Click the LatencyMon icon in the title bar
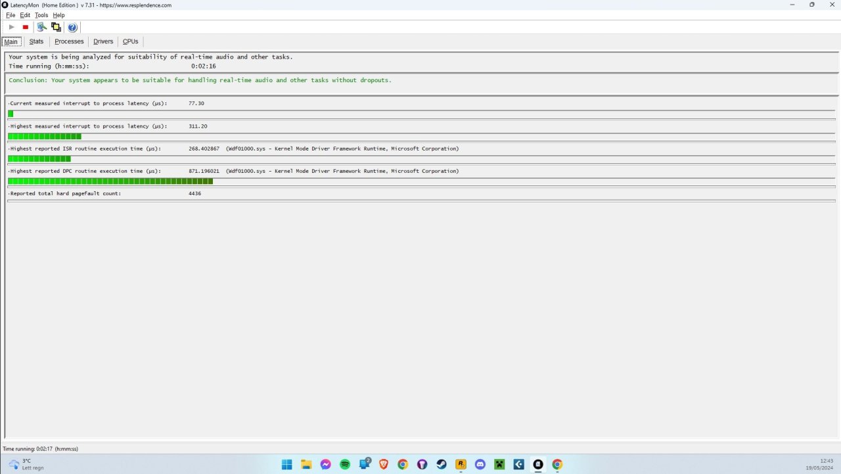The height and width of the screenshot is (474, 841). 5,5
